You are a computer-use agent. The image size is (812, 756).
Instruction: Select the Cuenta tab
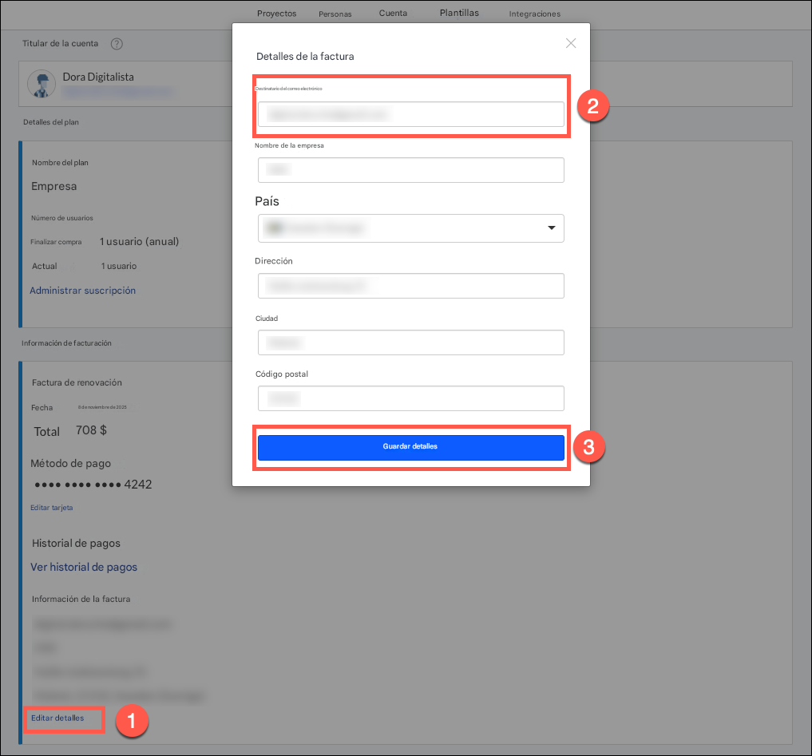(393, 13)
